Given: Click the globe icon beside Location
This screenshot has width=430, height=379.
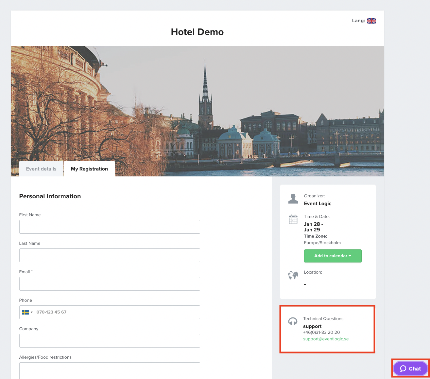Looking at the screenshot, I should 293,275.
